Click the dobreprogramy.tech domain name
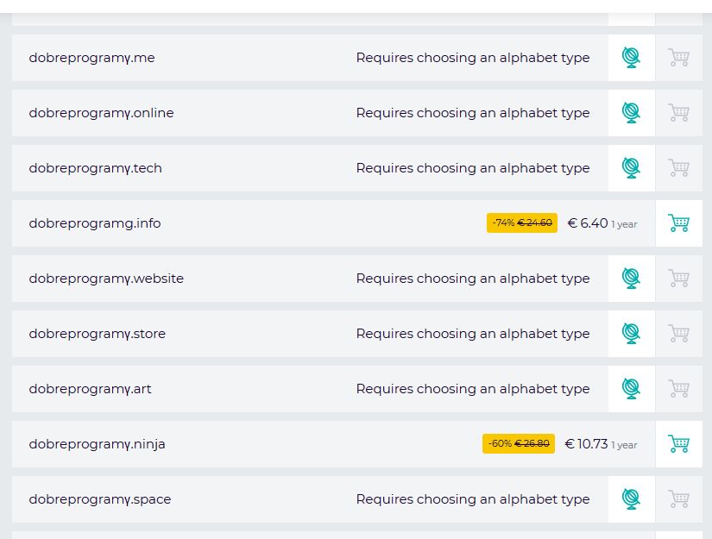The image size is (712, 539). (95, 168)
